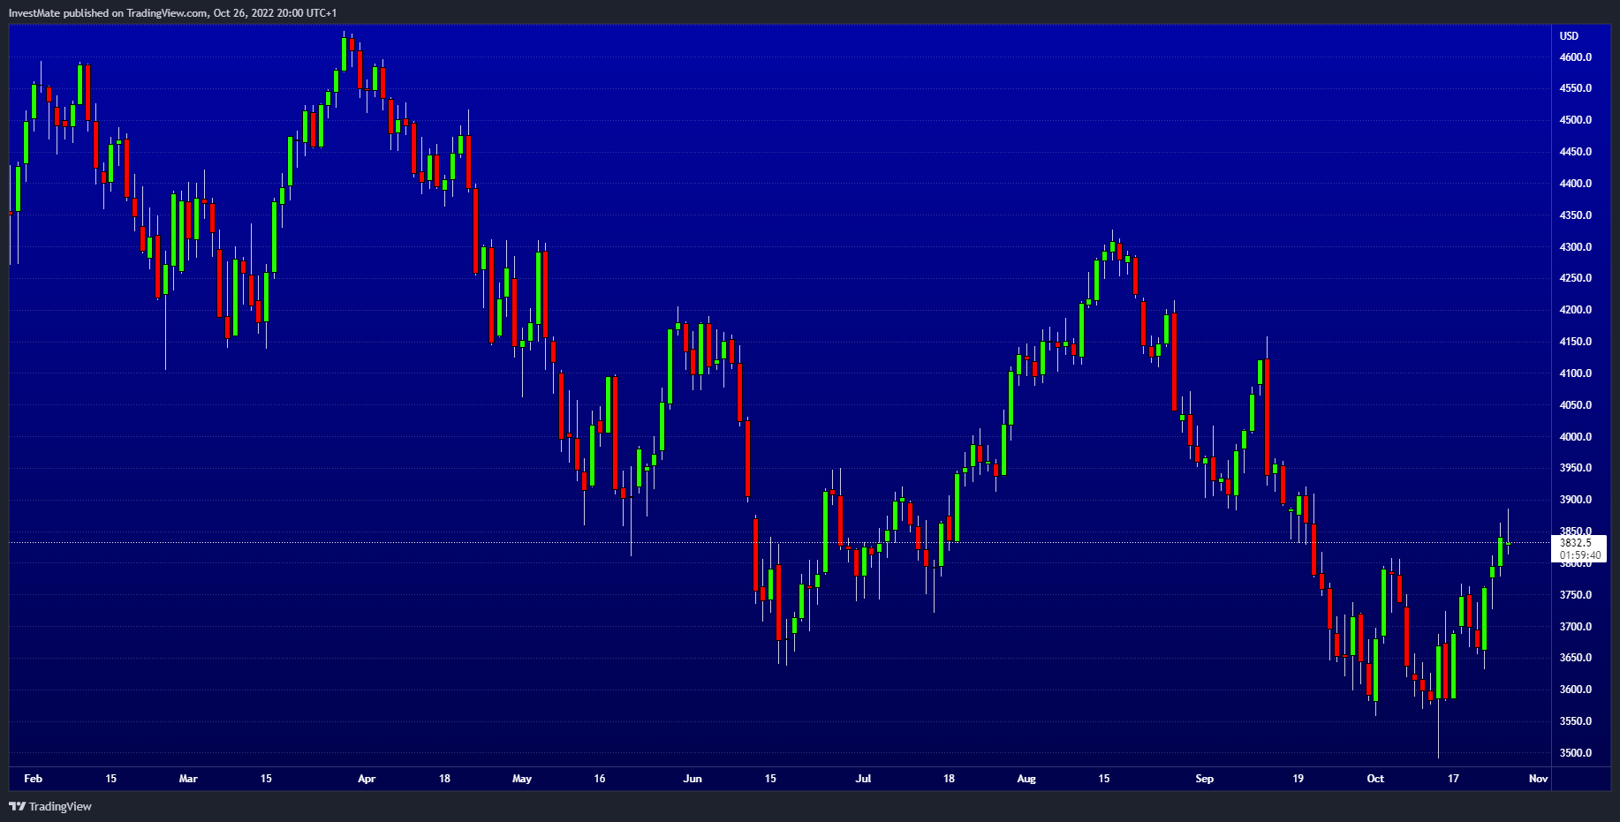Select the 4400.0 price axis label
This screenshot has height=822, width=1620.
tap(1576, 184)
